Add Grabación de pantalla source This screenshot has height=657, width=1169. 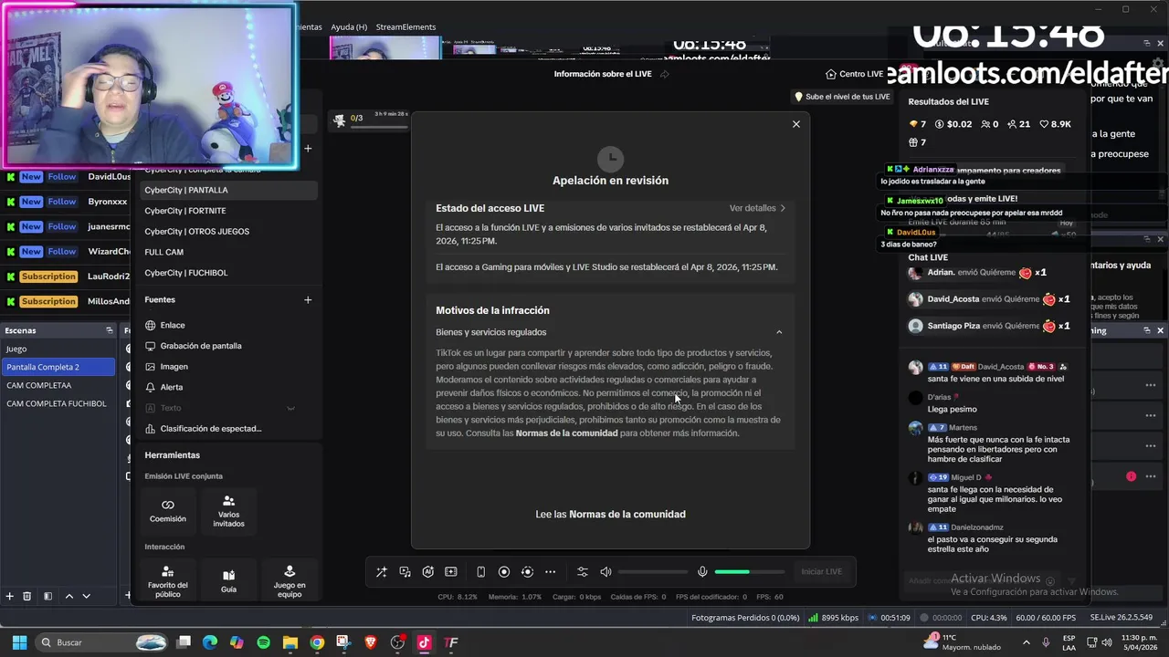(193, 346)
